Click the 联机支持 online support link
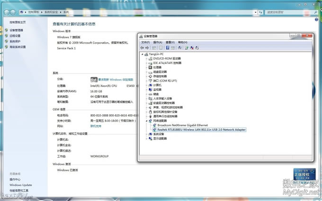The width and height of the screenshot is (322, 201). pyautogui.click(x=96, y=126)
